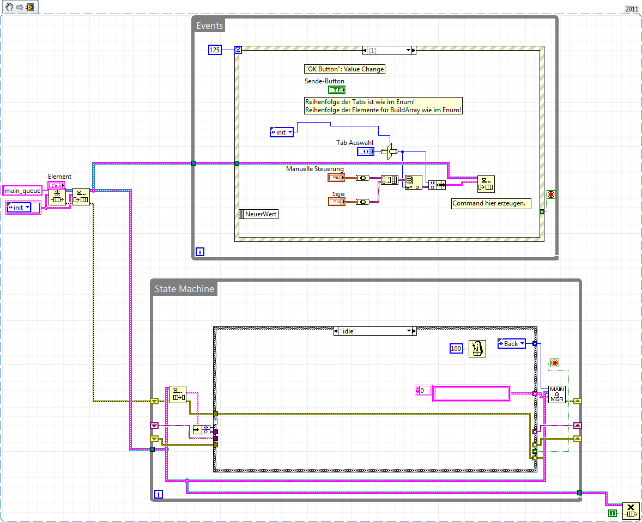Viewport: 642px width, 522px height.
Task: Select the middle purple left shift register
Action: click(154, 426)
